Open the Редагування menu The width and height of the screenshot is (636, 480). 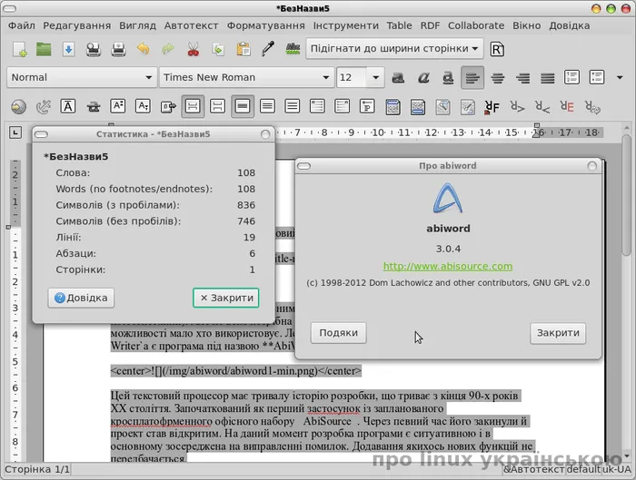[77, 25]
